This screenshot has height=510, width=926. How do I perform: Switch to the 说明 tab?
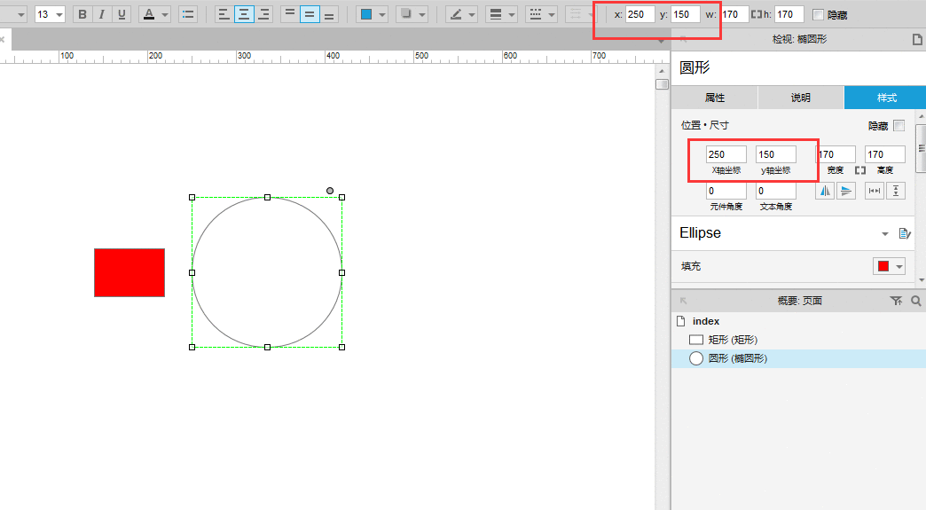pyautogui.click(x=801, y=98)
